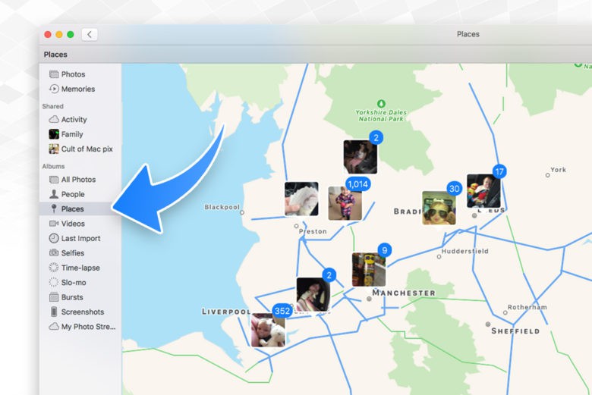Screen dimensions: 592x395
Task: Select the Bursts album
Action: point(72,297)
